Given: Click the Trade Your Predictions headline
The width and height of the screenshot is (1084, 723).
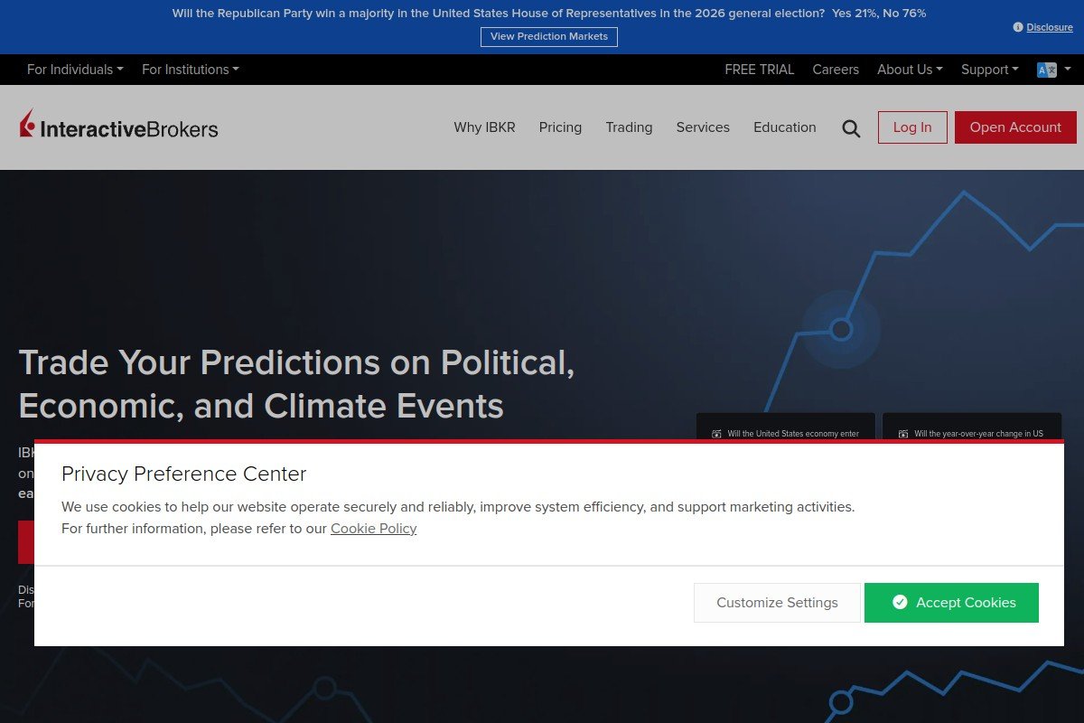Looking at the screenshot, I should [x=297, y=384].
